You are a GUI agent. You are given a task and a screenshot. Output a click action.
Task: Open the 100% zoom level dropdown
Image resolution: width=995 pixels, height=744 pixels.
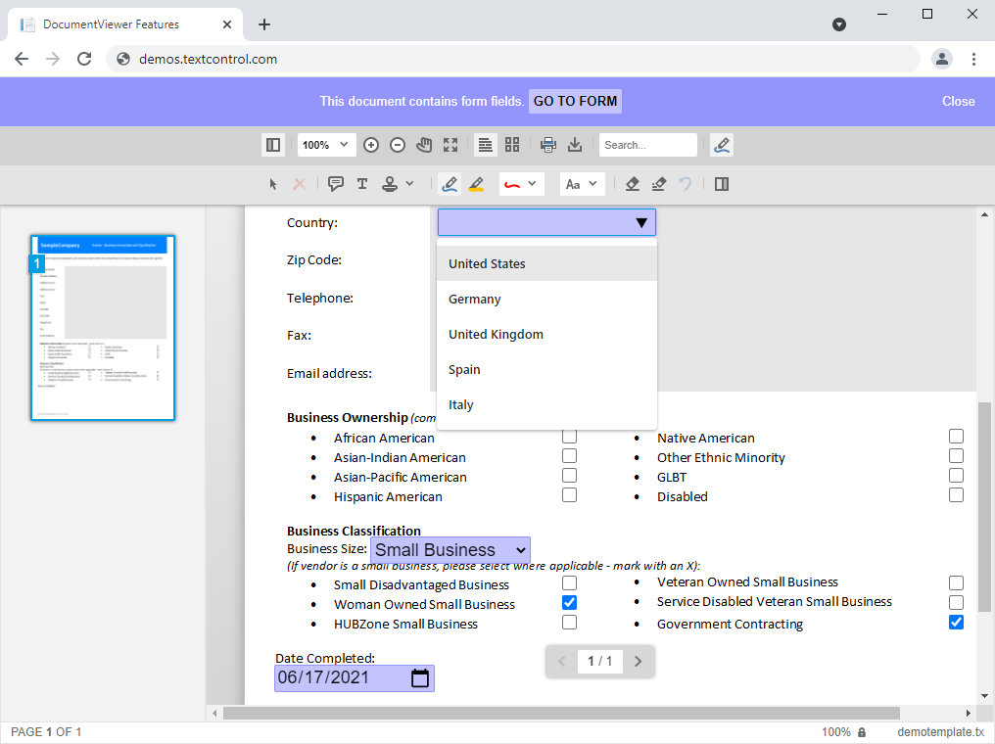[x=326, y=145]
